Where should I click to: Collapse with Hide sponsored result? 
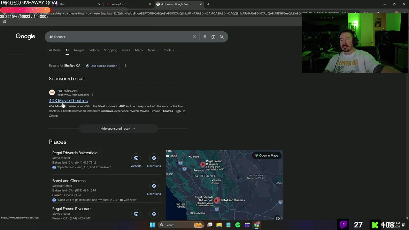118,128
